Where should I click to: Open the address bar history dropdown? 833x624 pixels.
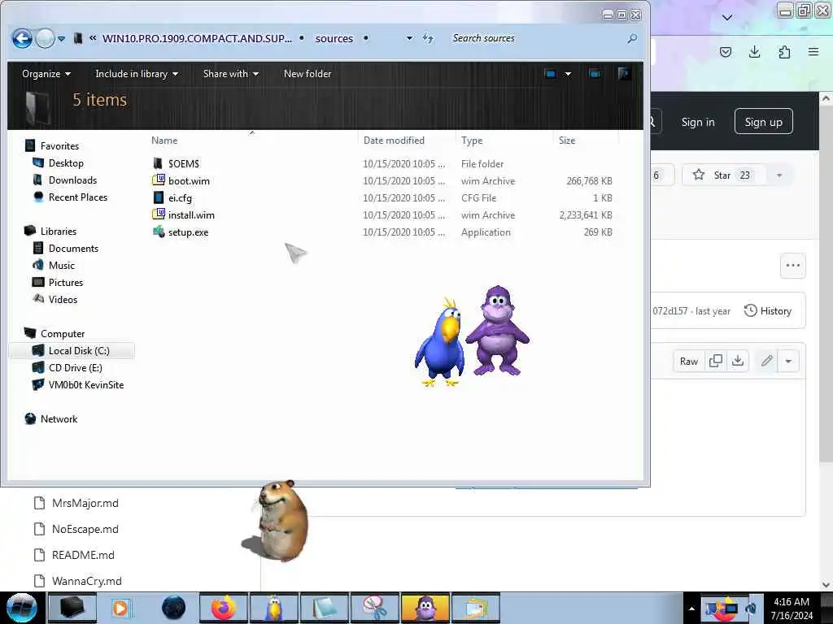409,38
